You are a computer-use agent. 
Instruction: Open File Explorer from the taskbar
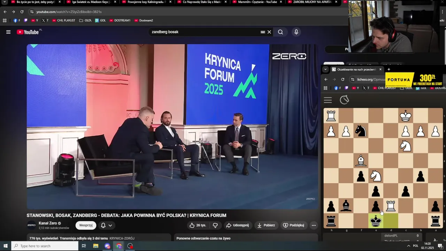click(96, 246)
